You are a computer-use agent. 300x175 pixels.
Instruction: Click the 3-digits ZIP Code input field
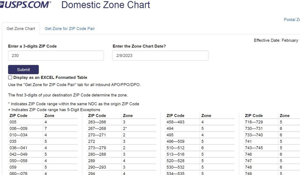coord(56,56)
